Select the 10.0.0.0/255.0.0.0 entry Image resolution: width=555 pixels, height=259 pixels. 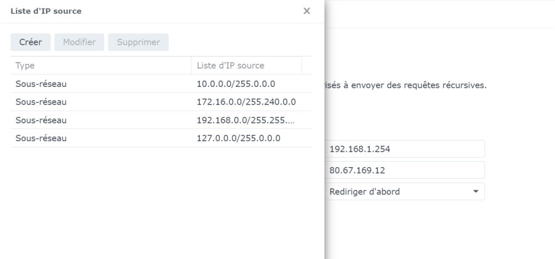236,84
